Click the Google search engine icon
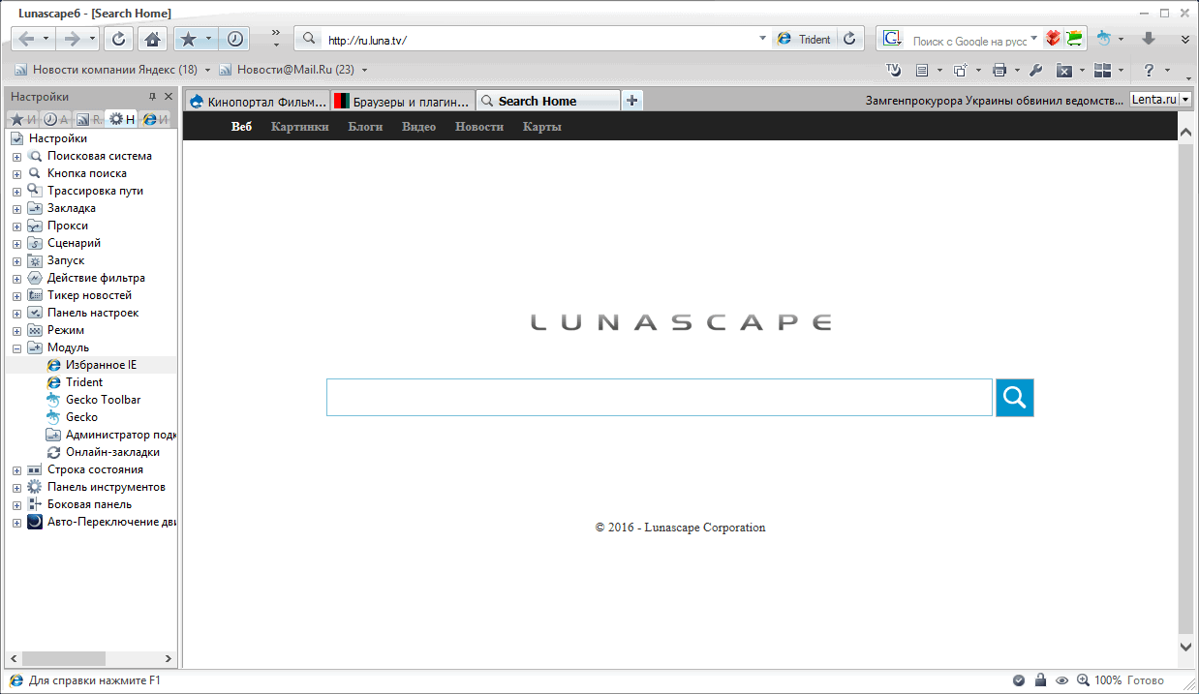Screen dimensions: 1199x694 click(x=892, y=39)
